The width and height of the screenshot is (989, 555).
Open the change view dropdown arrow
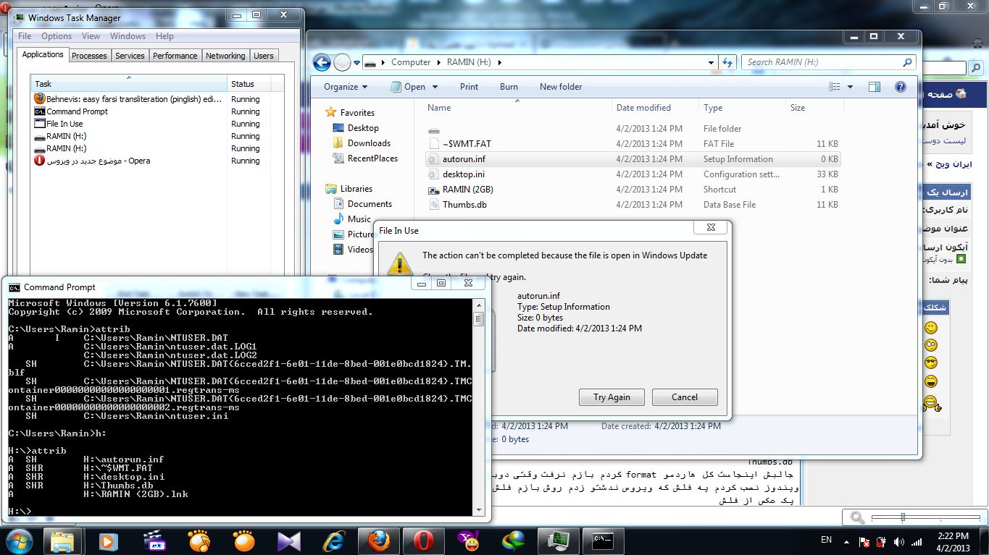coord(850,87)
